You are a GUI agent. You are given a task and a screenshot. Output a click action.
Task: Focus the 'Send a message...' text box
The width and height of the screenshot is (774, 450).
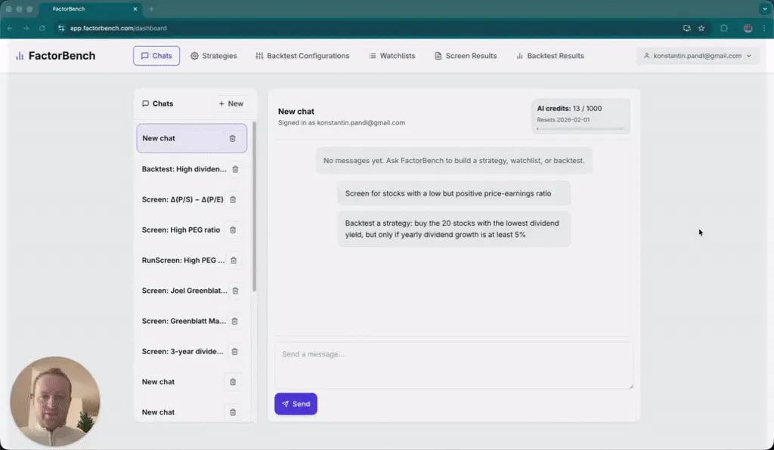click(x=454, y=365)
